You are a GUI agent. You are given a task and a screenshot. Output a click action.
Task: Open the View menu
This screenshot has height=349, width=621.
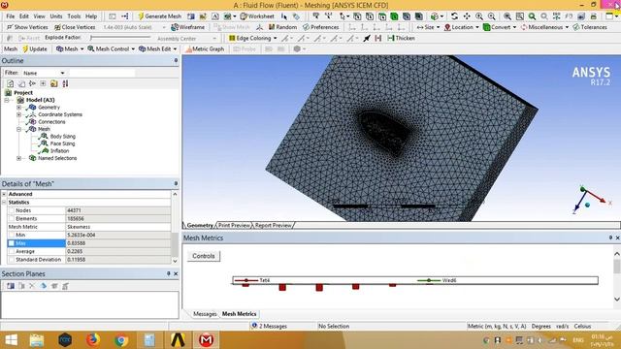(39, 16)
